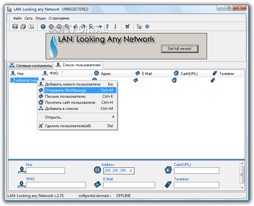Viewport: 254px width, 206px height.
Task: Click into the ФИО input field
Action: point(56,185)
